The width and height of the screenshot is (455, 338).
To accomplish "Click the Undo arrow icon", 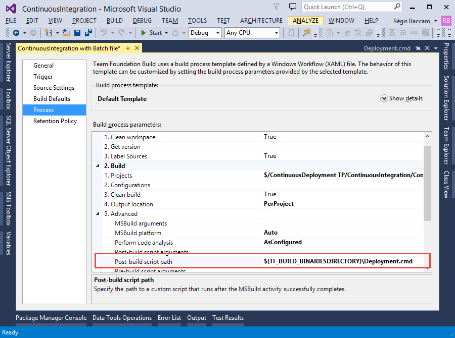I will point(104,33).
